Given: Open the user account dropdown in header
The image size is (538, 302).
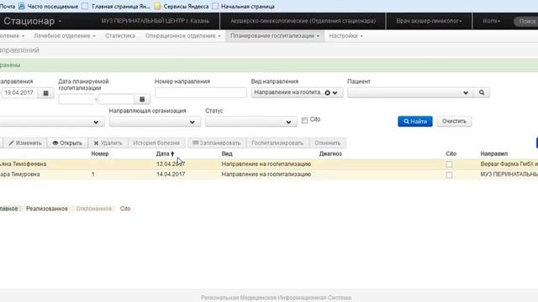Looking at the screenshot, I should 491,21.
